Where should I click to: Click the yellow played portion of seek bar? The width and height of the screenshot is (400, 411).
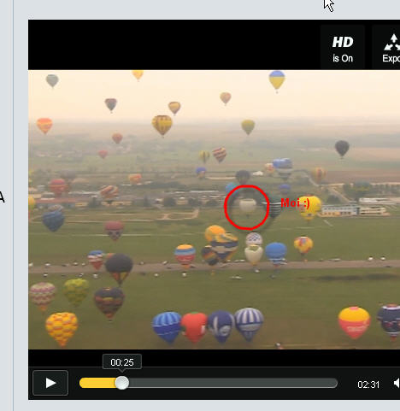pyautogui.click(x=97, y=383)
